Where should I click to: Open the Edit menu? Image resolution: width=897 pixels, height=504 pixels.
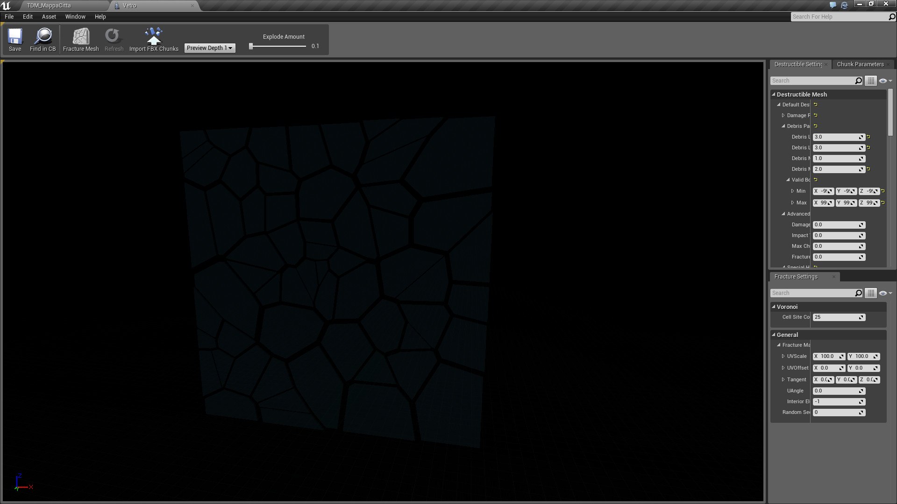pyautogui.click(x=28, y=17)
